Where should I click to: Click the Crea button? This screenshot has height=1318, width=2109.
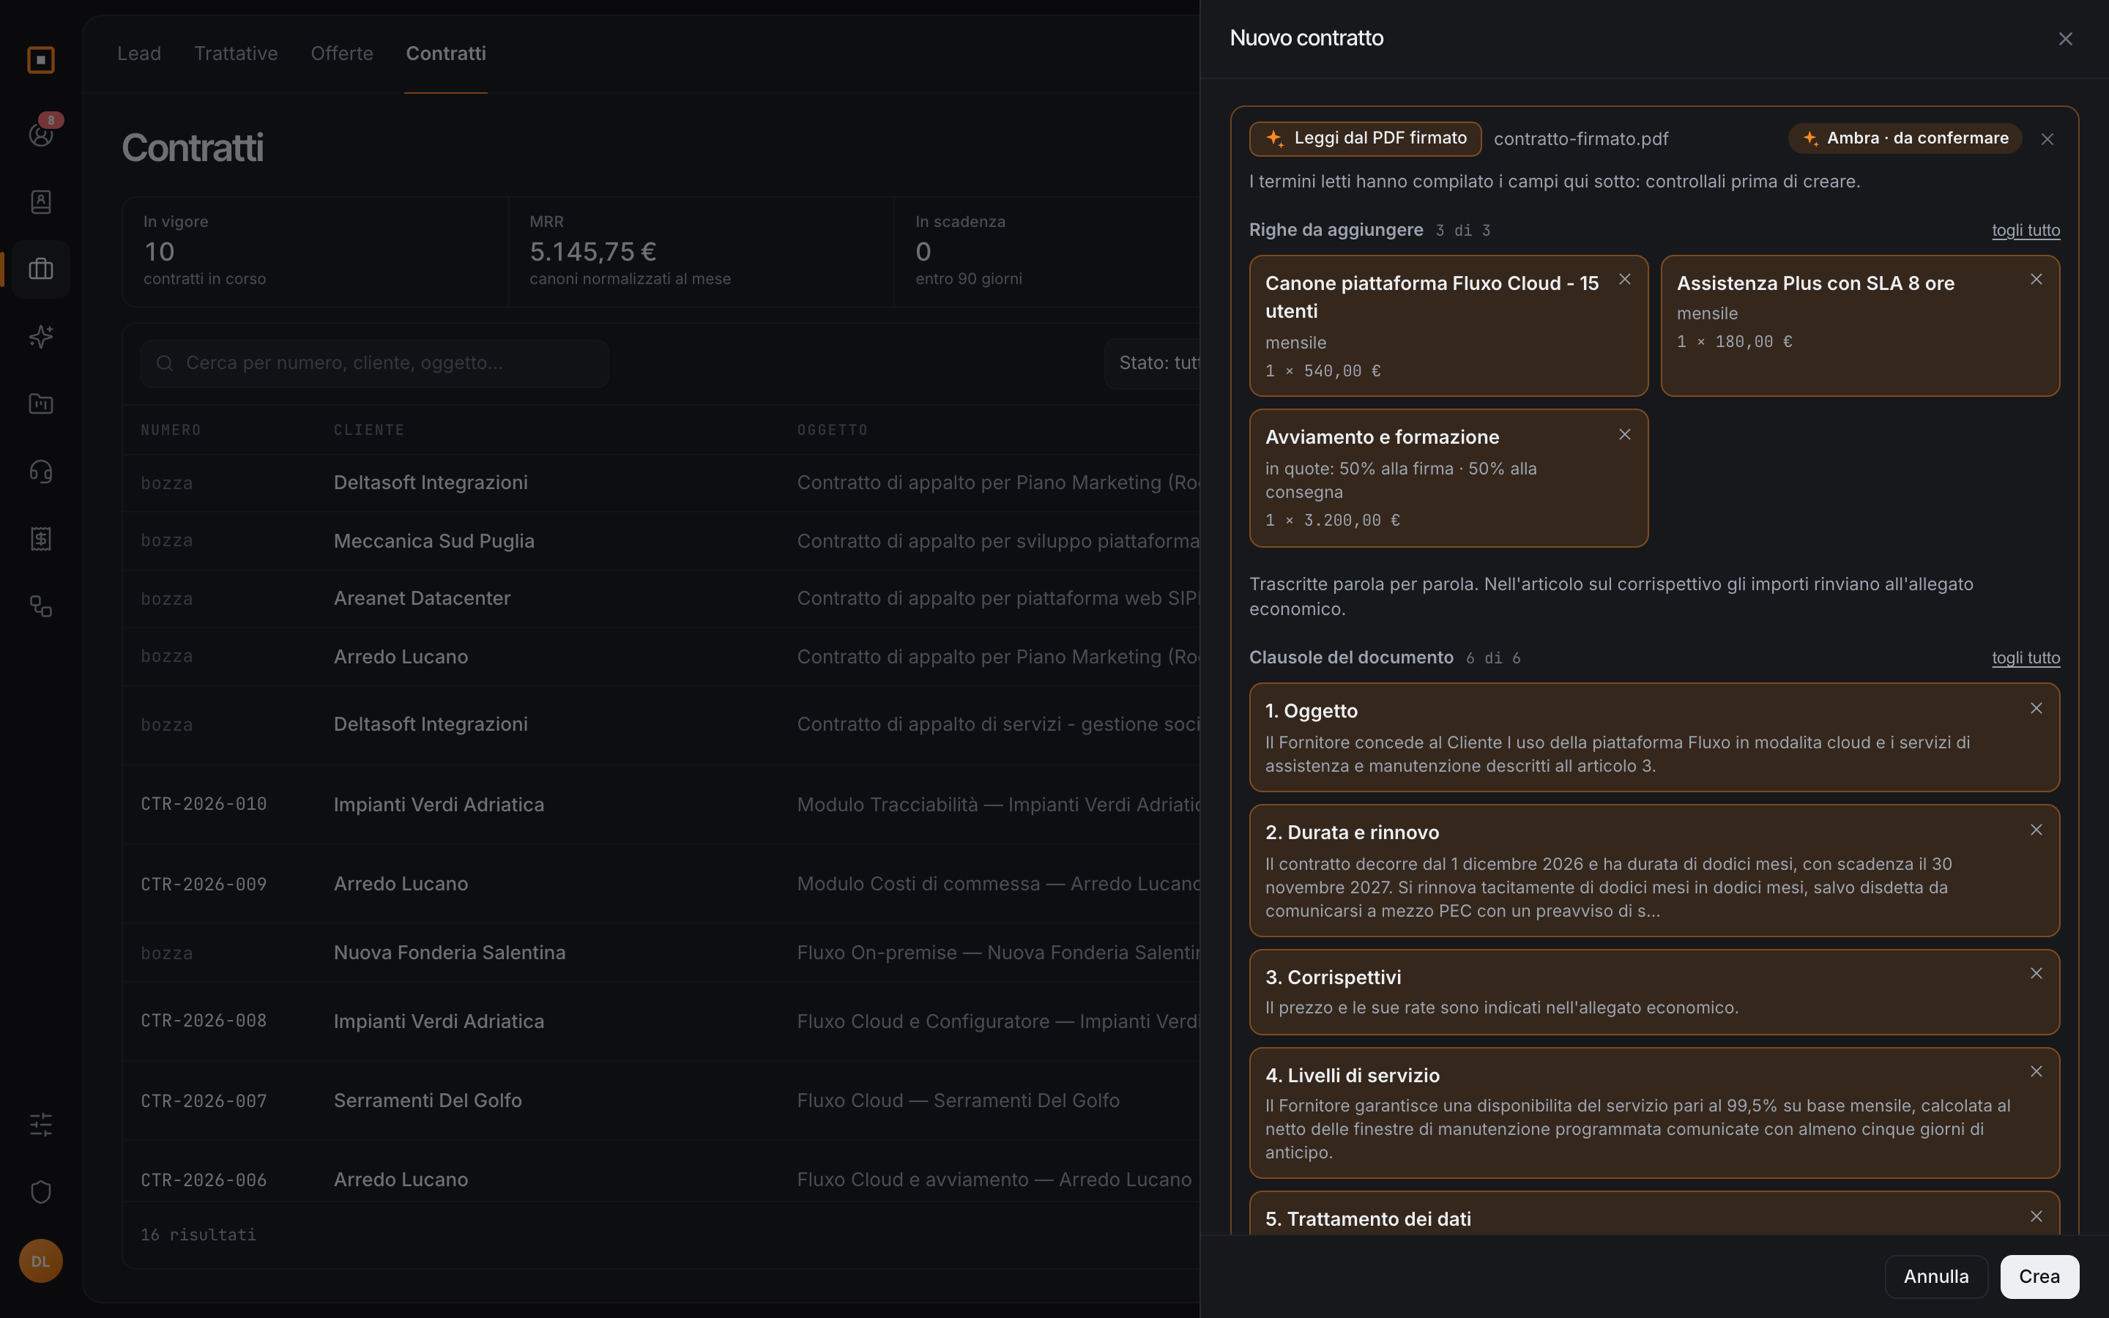[x=2039, y=1276]
